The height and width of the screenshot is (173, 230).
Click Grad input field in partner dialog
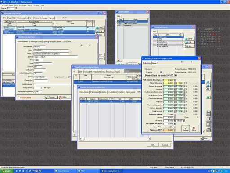(43, 64)
